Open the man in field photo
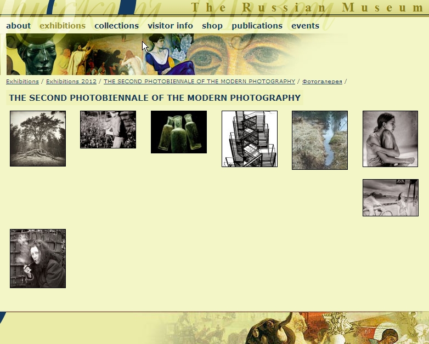 108,129
